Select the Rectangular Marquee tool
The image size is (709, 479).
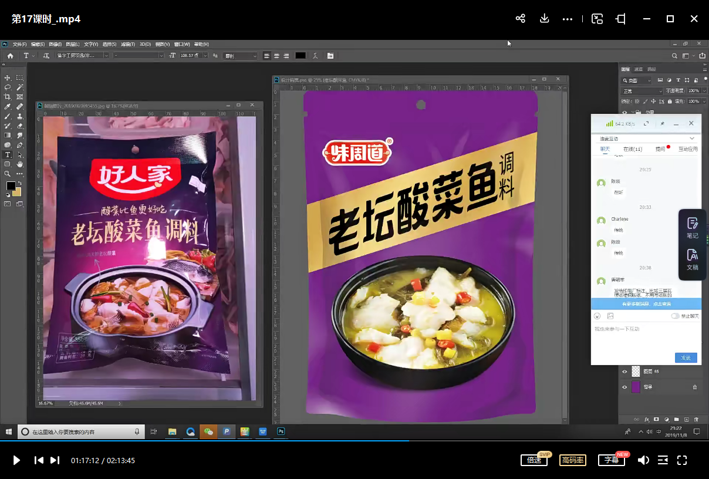20,77
